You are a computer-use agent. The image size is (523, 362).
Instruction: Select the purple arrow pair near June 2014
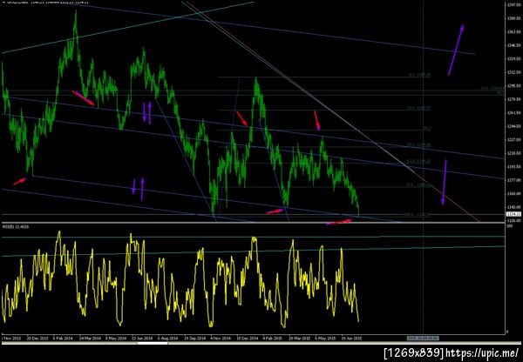click(x=147, y=112)
